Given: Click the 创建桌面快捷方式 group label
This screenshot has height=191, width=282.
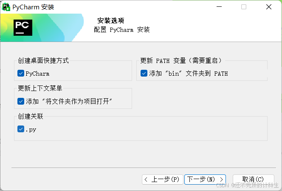Looking at the screenshot, I should 43,60.
